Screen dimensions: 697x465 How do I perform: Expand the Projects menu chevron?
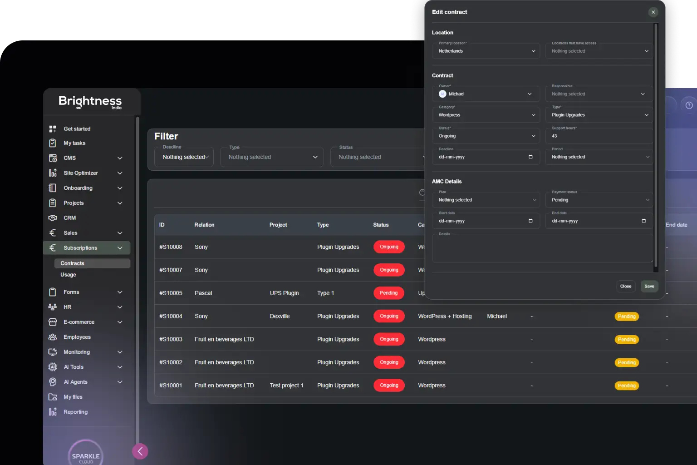(x=120, y=203)
